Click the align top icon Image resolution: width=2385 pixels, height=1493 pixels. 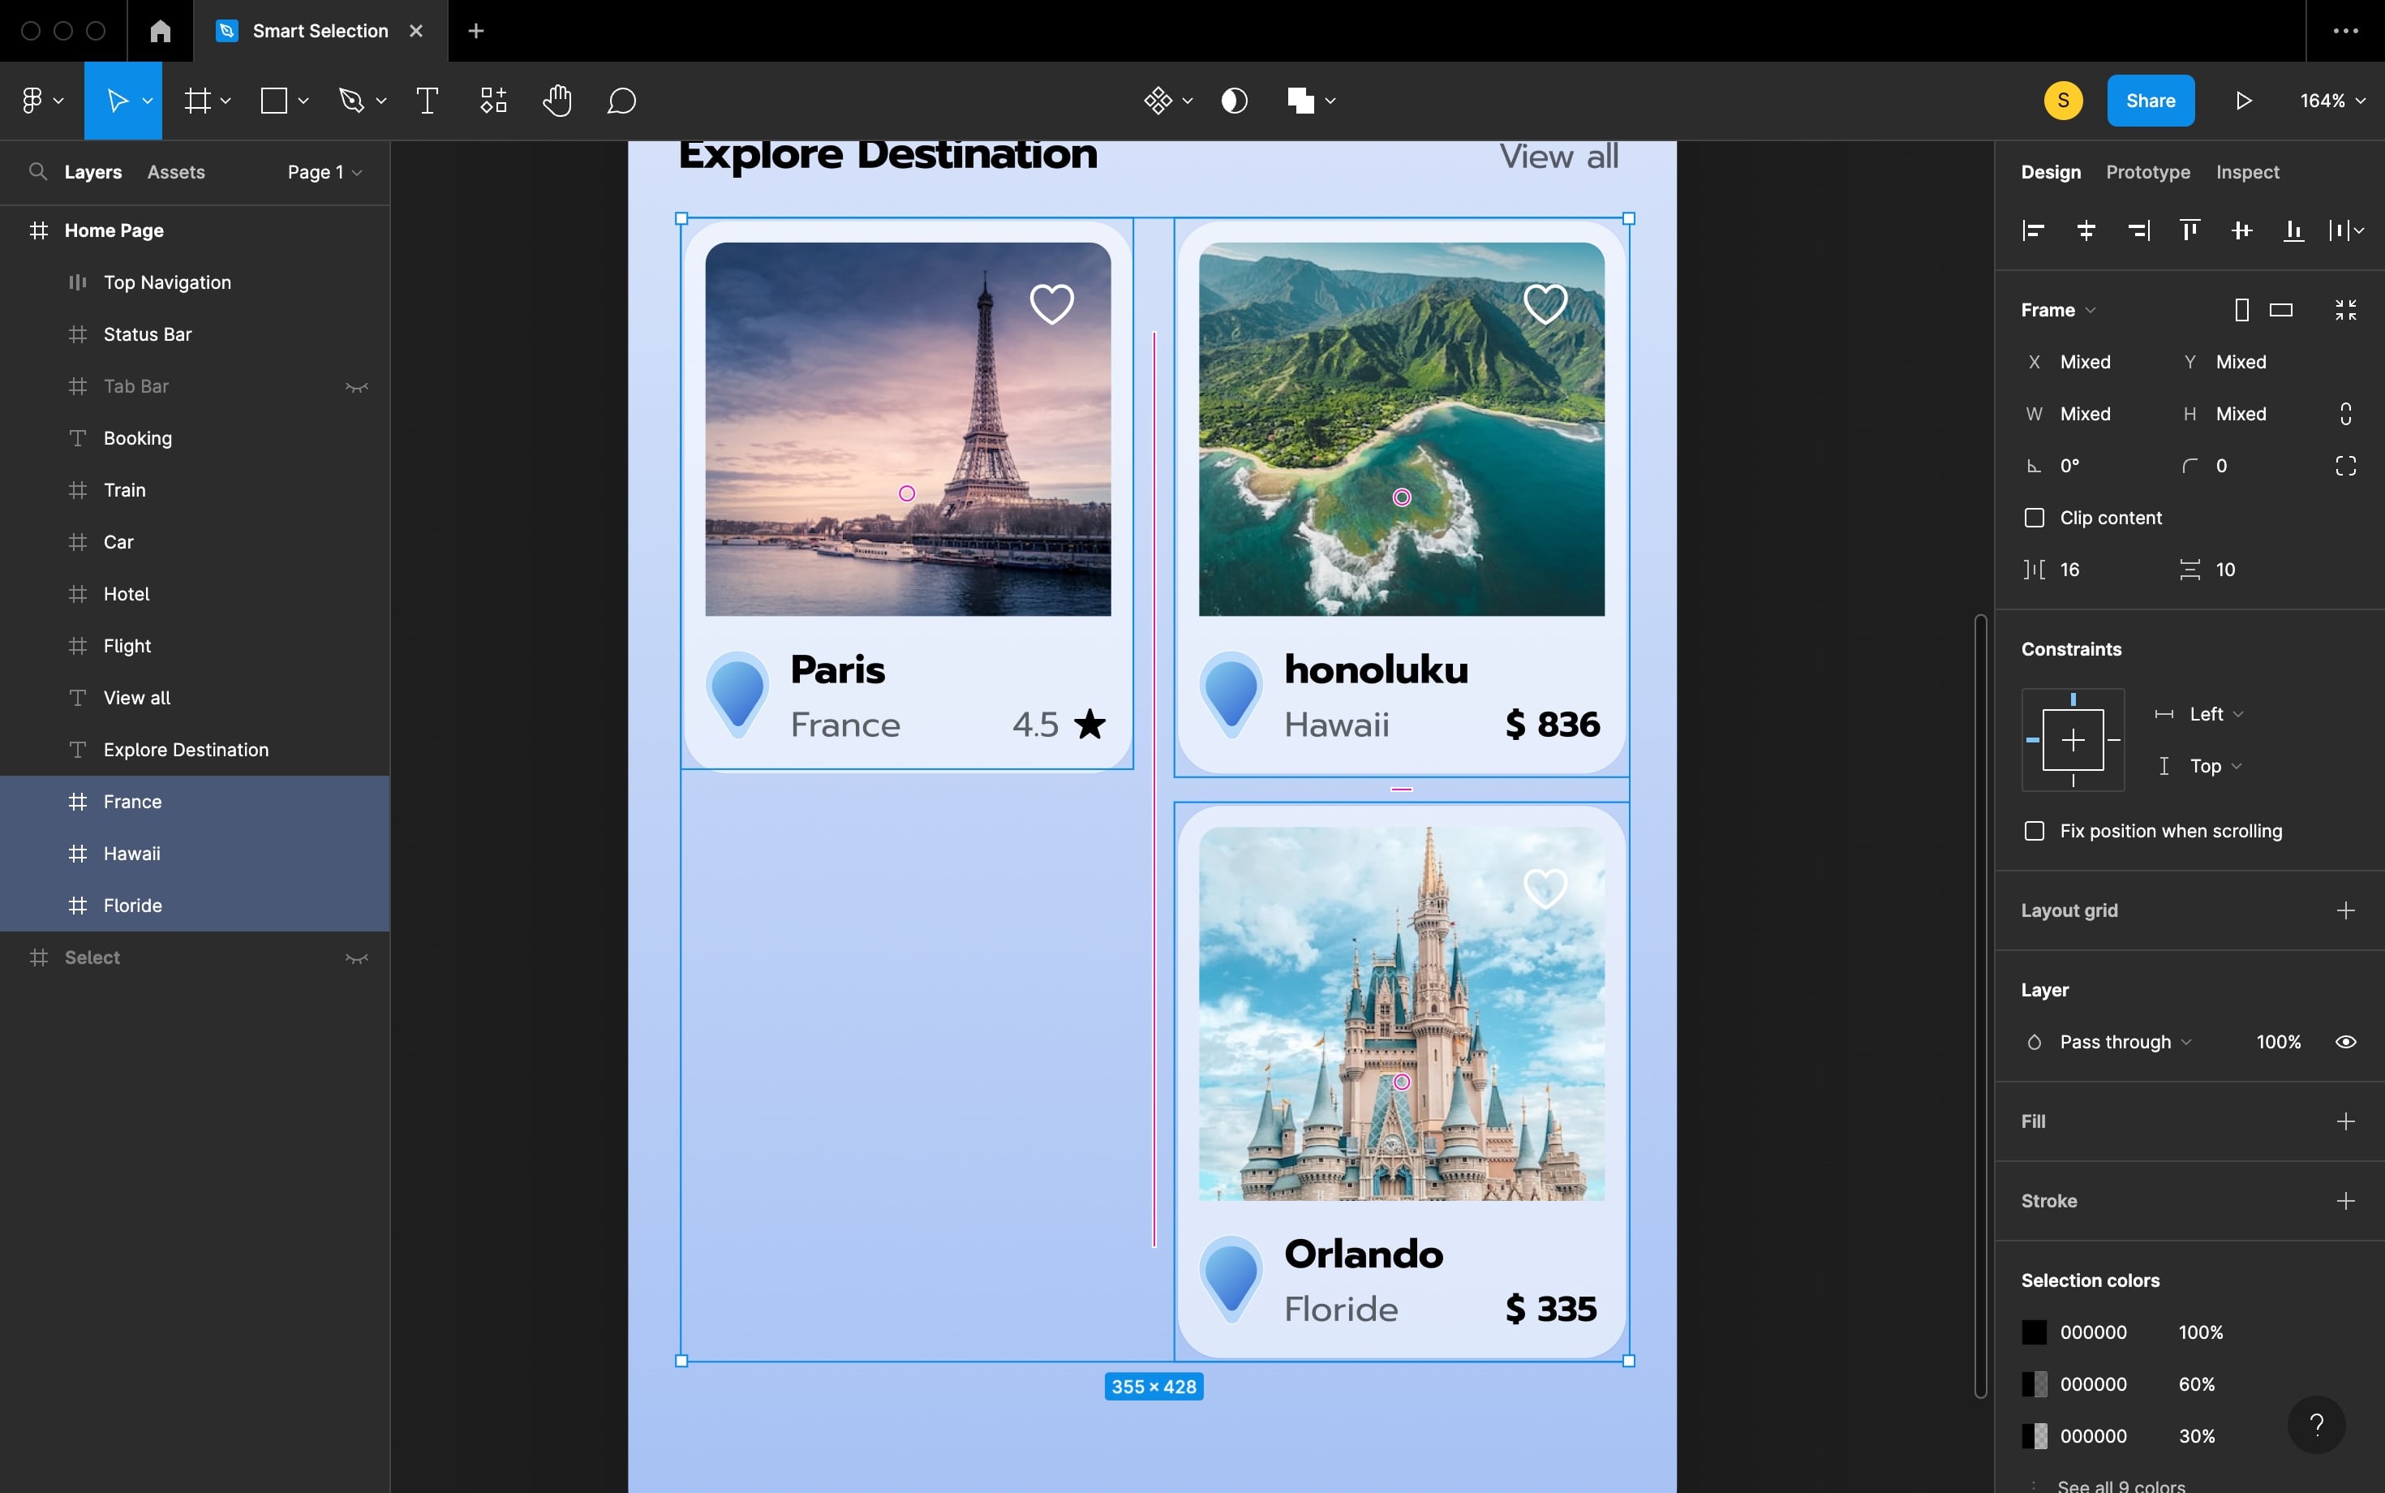(x=2189, y=230)
